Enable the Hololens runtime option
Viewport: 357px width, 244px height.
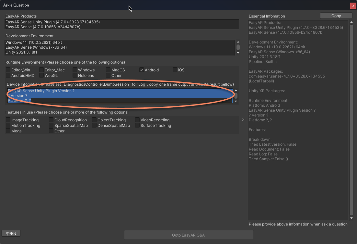tap(75, 76)
